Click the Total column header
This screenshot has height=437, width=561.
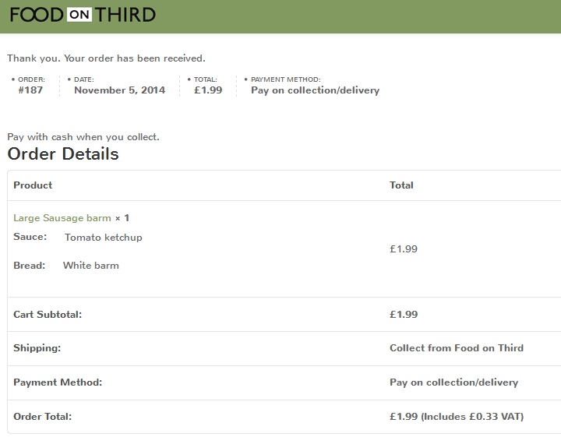click(401, 185)
